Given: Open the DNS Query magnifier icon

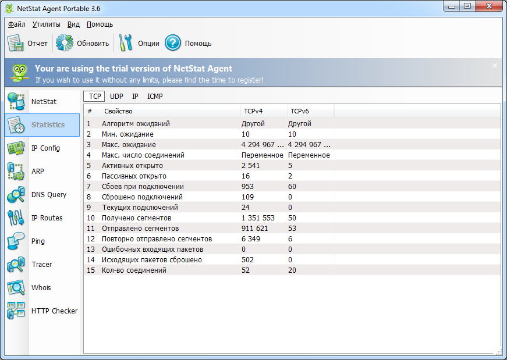Looking at the screenshot, I should [x=16, y=195].
